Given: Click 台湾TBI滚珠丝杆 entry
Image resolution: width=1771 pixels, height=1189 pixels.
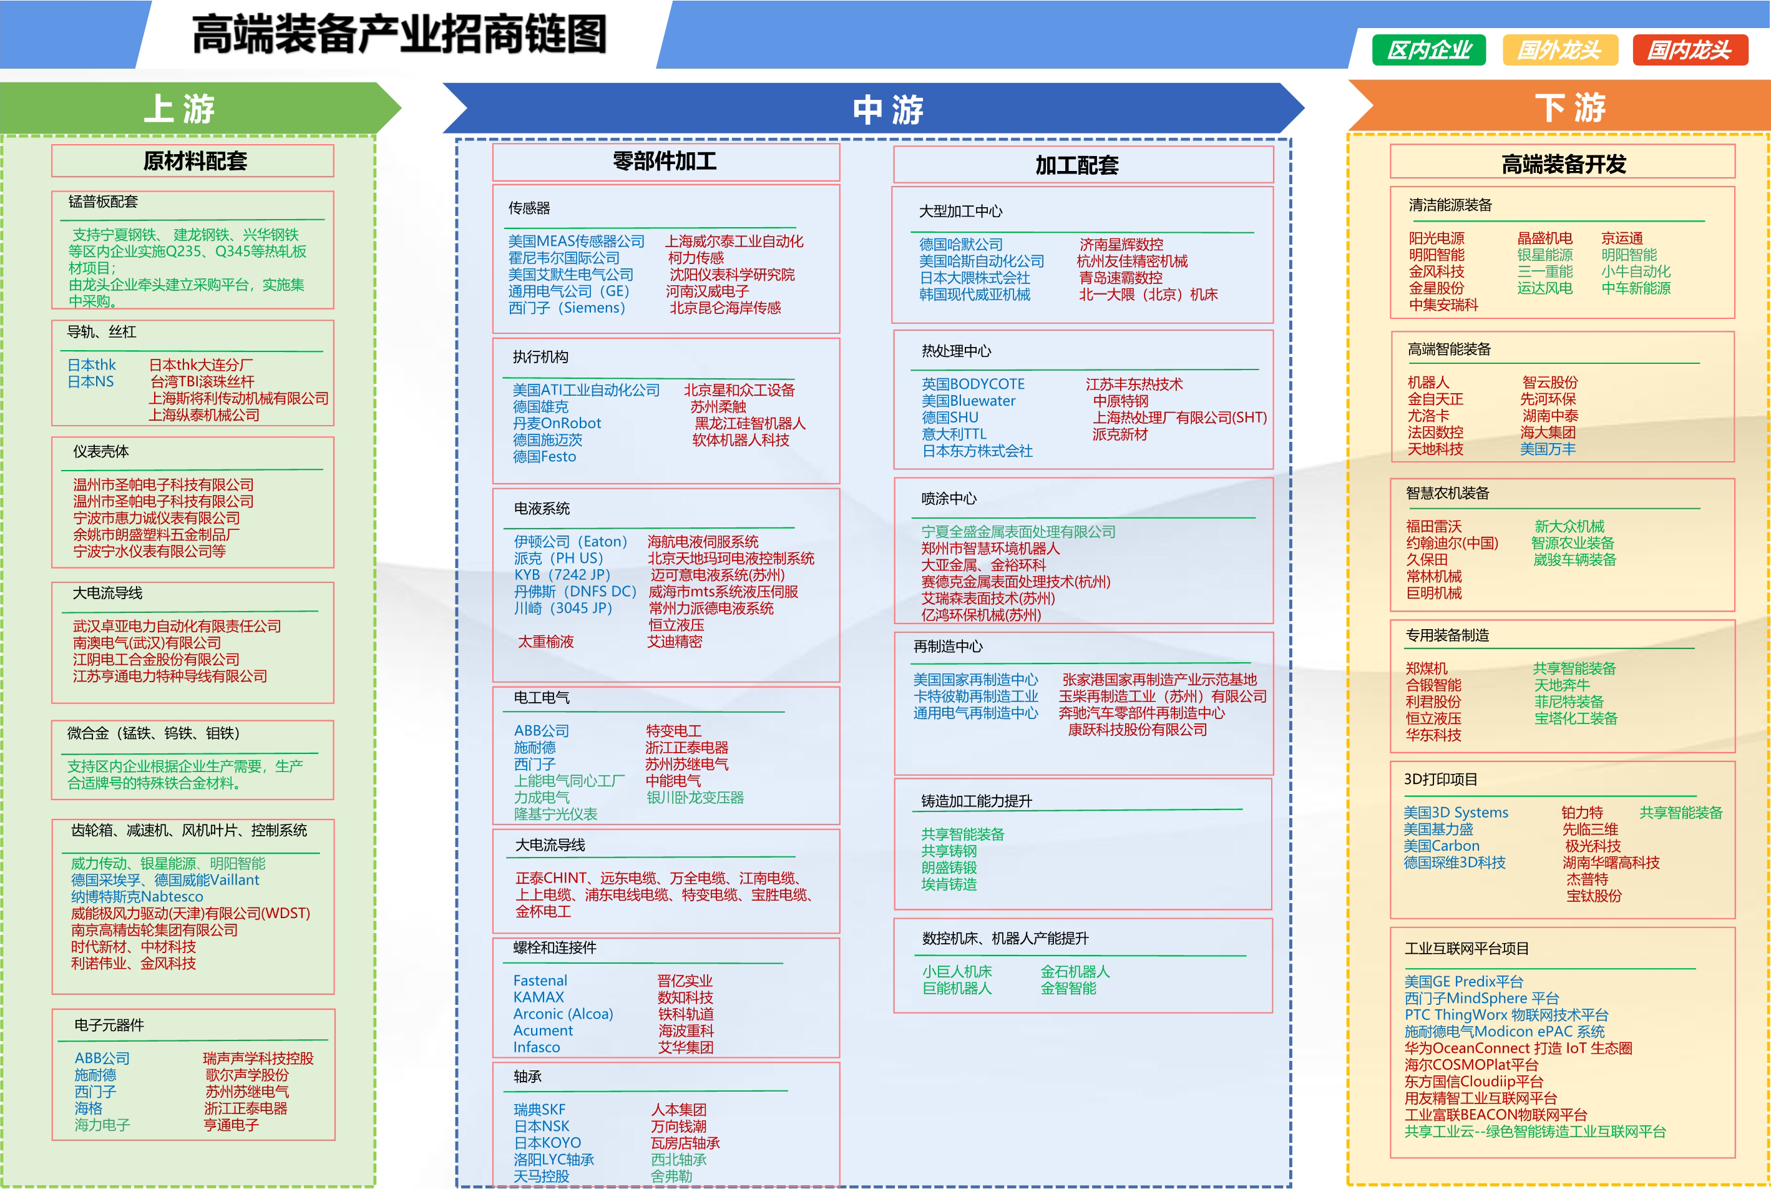Looking at the screenshot, I should tap(202, 381).
